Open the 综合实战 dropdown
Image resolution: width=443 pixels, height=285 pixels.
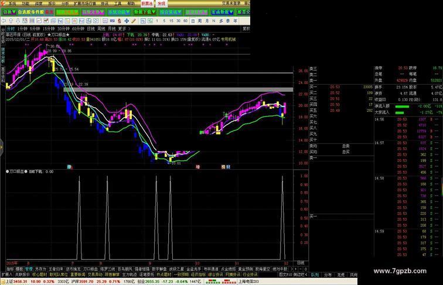(x=171, y=12)
